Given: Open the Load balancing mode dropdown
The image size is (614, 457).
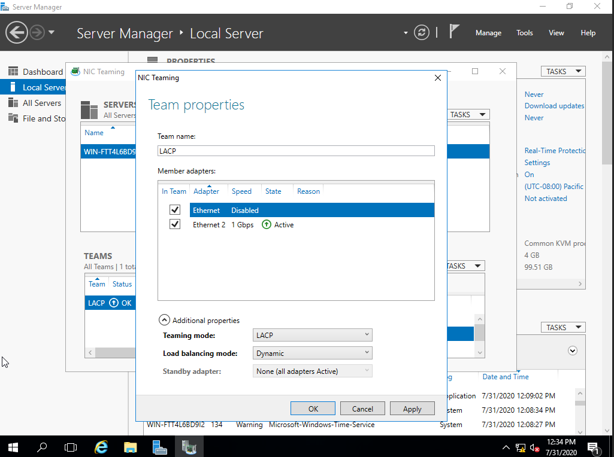Looking at the screenshot, I should tap(367, 353).
